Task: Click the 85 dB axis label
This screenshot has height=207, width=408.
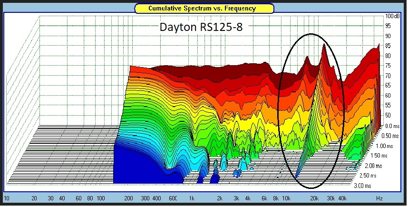Action: click(388, 46)
